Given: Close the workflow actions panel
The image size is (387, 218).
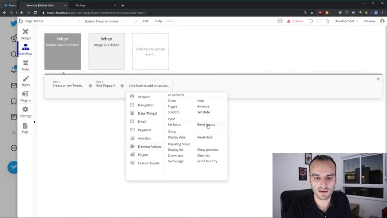Looking at the screenshot, I should 378,79.
